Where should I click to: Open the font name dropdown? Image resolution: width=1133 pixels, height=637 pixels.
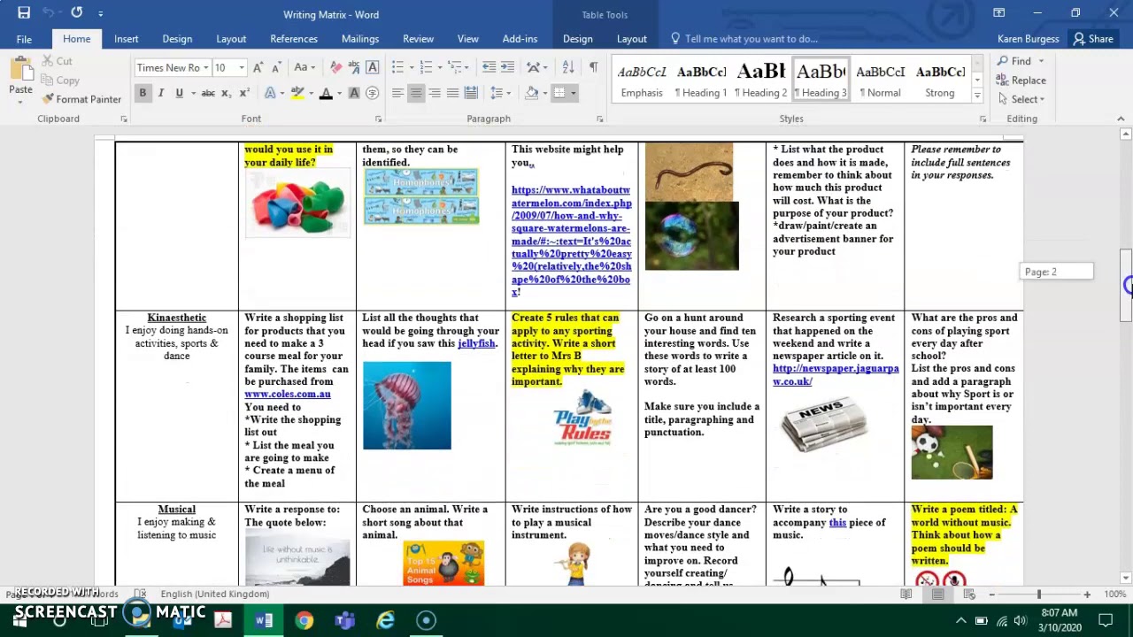point(205,68)
